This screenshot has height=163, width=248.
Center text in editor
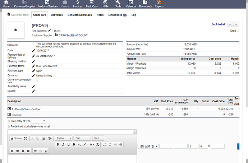pos(18,151)
